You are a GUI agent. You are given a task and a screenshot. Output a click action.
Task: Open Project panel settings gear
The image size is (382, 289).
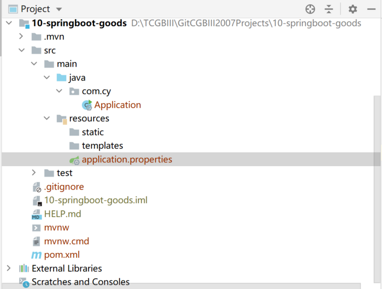(x=353, y=9)
